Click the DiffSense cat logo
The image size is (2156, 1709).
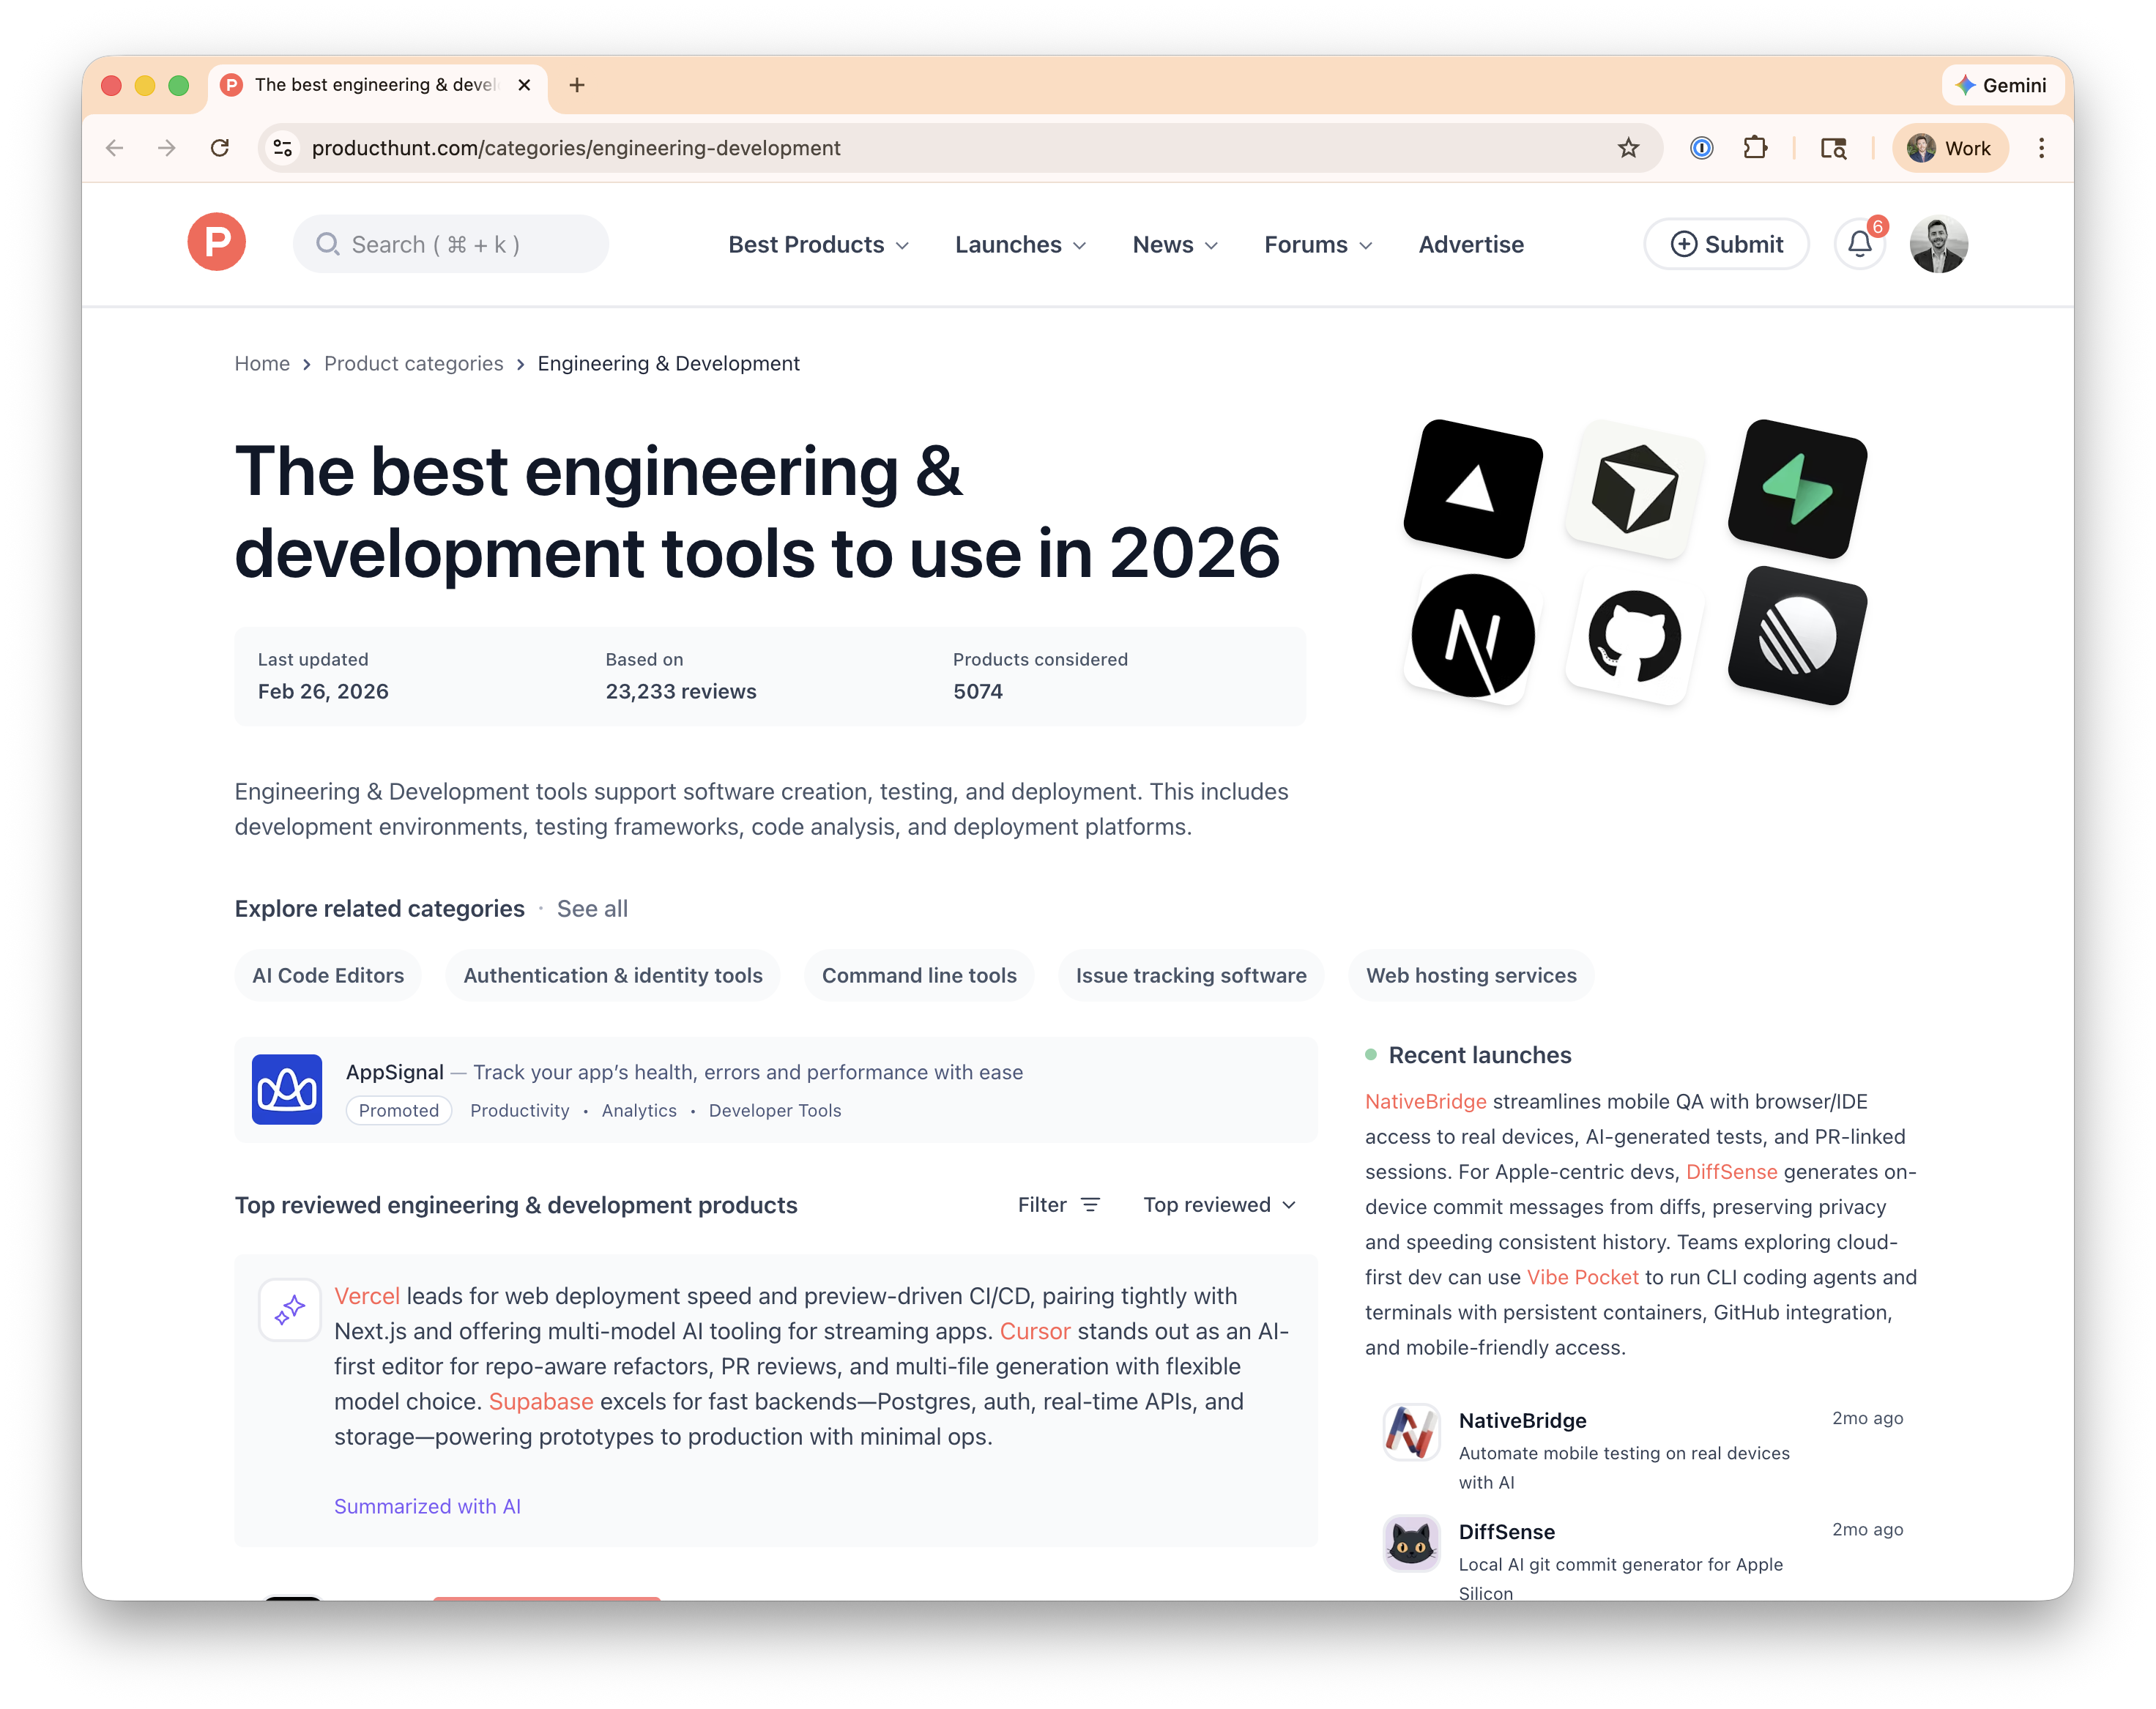pos(1411,1543)
